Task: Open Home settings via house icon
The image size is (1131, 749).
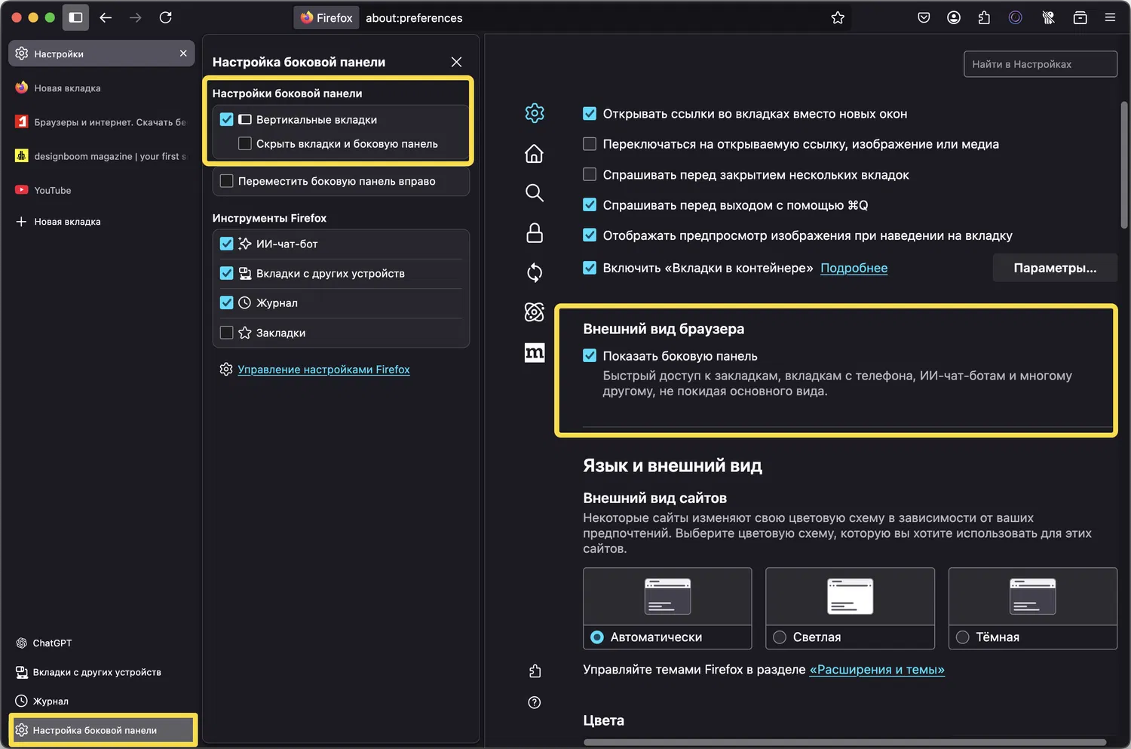Action: coord(534,153)
